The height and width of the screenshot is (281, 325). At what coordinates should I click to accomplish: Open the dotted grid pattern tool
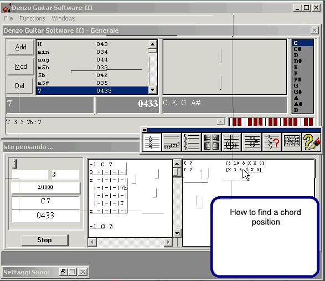(x=291, y=142)
